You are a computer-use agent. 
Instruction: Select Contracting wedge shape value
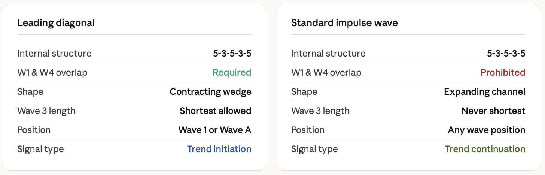point(210,91)
